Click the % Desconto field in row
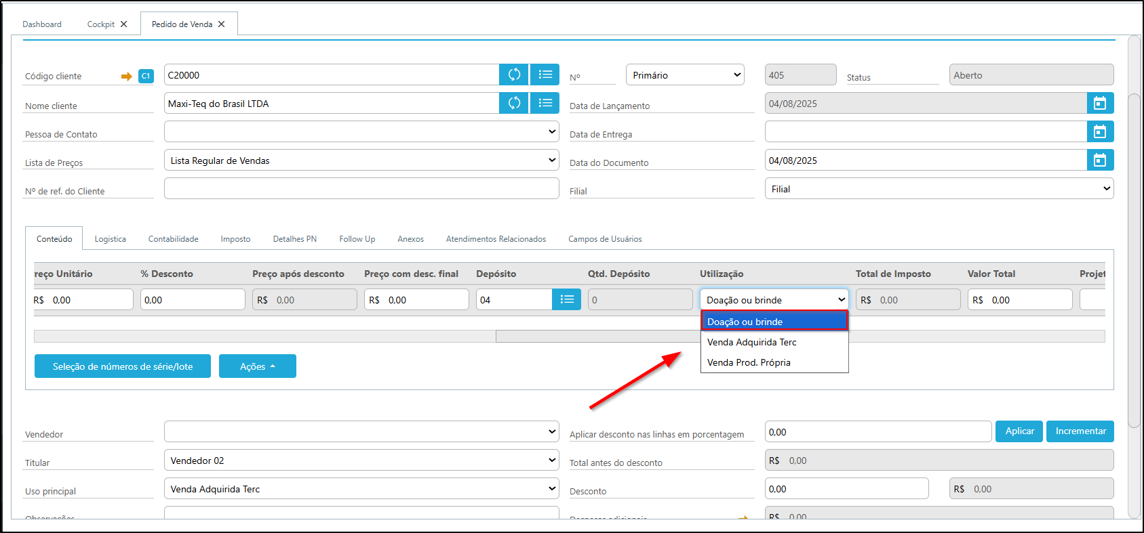1144x533 pixels. (x=193, y=299)
